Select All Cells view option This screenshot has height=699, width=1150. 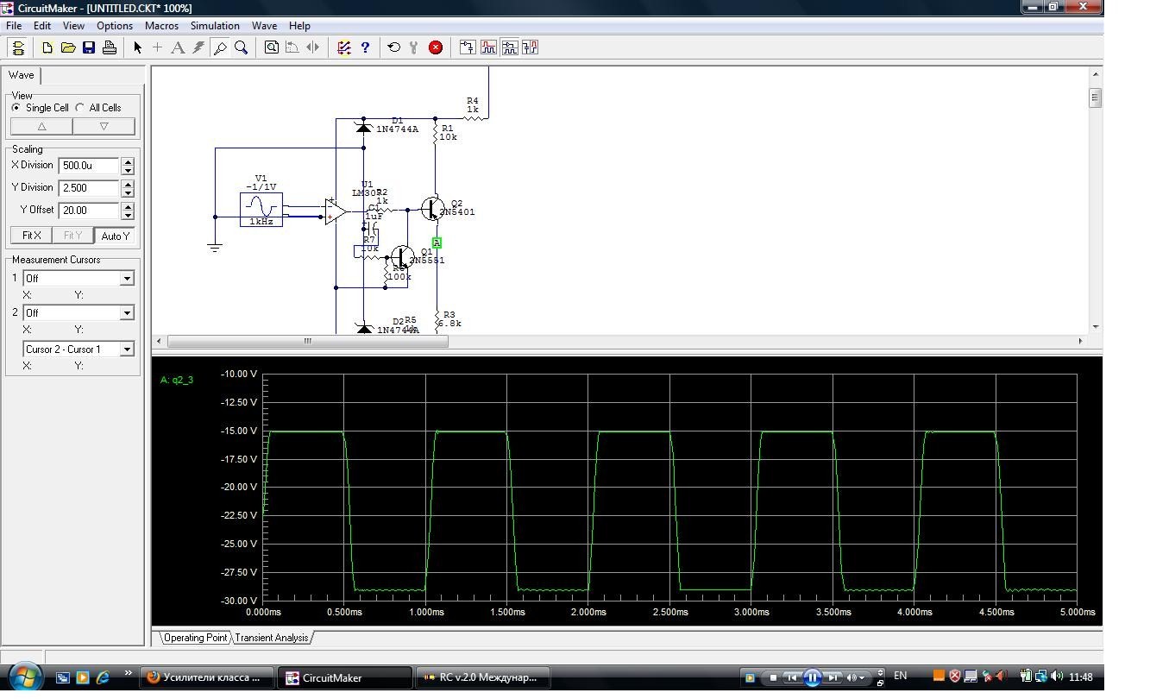click(x=98, y=108)
